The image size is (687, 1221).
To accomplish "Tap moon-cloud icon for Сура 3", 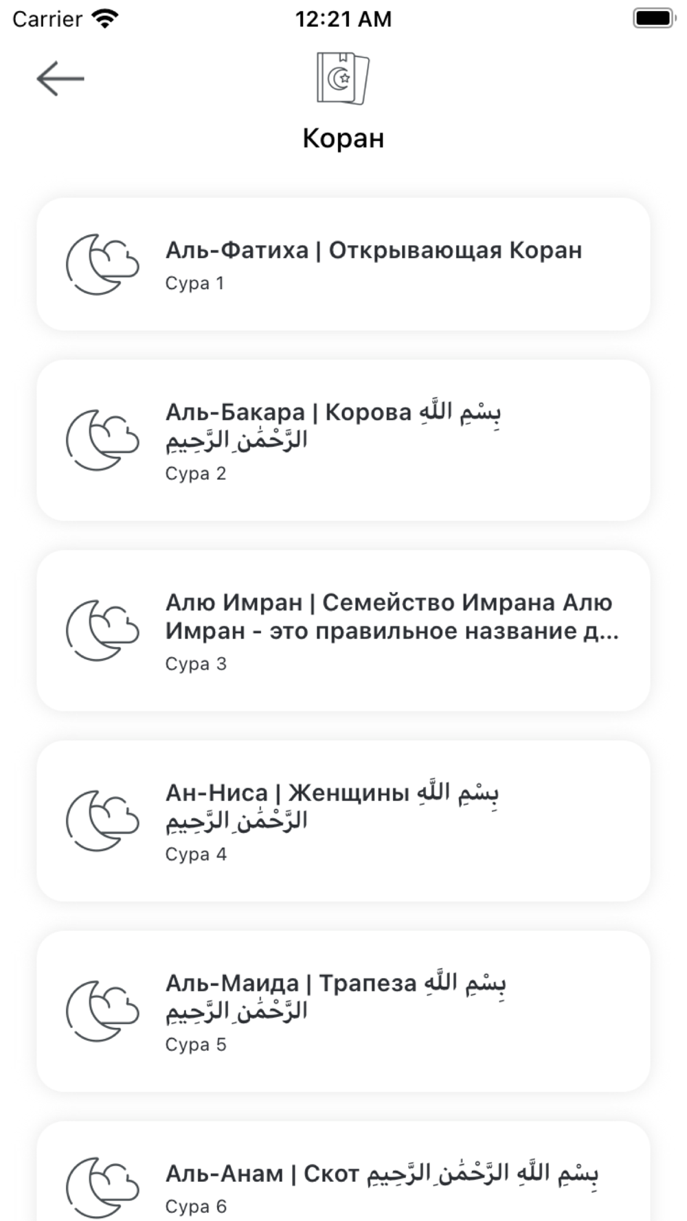I will 103,630.
